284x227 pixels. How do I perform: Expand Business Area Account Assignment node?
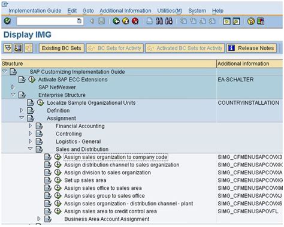point(39,219)
